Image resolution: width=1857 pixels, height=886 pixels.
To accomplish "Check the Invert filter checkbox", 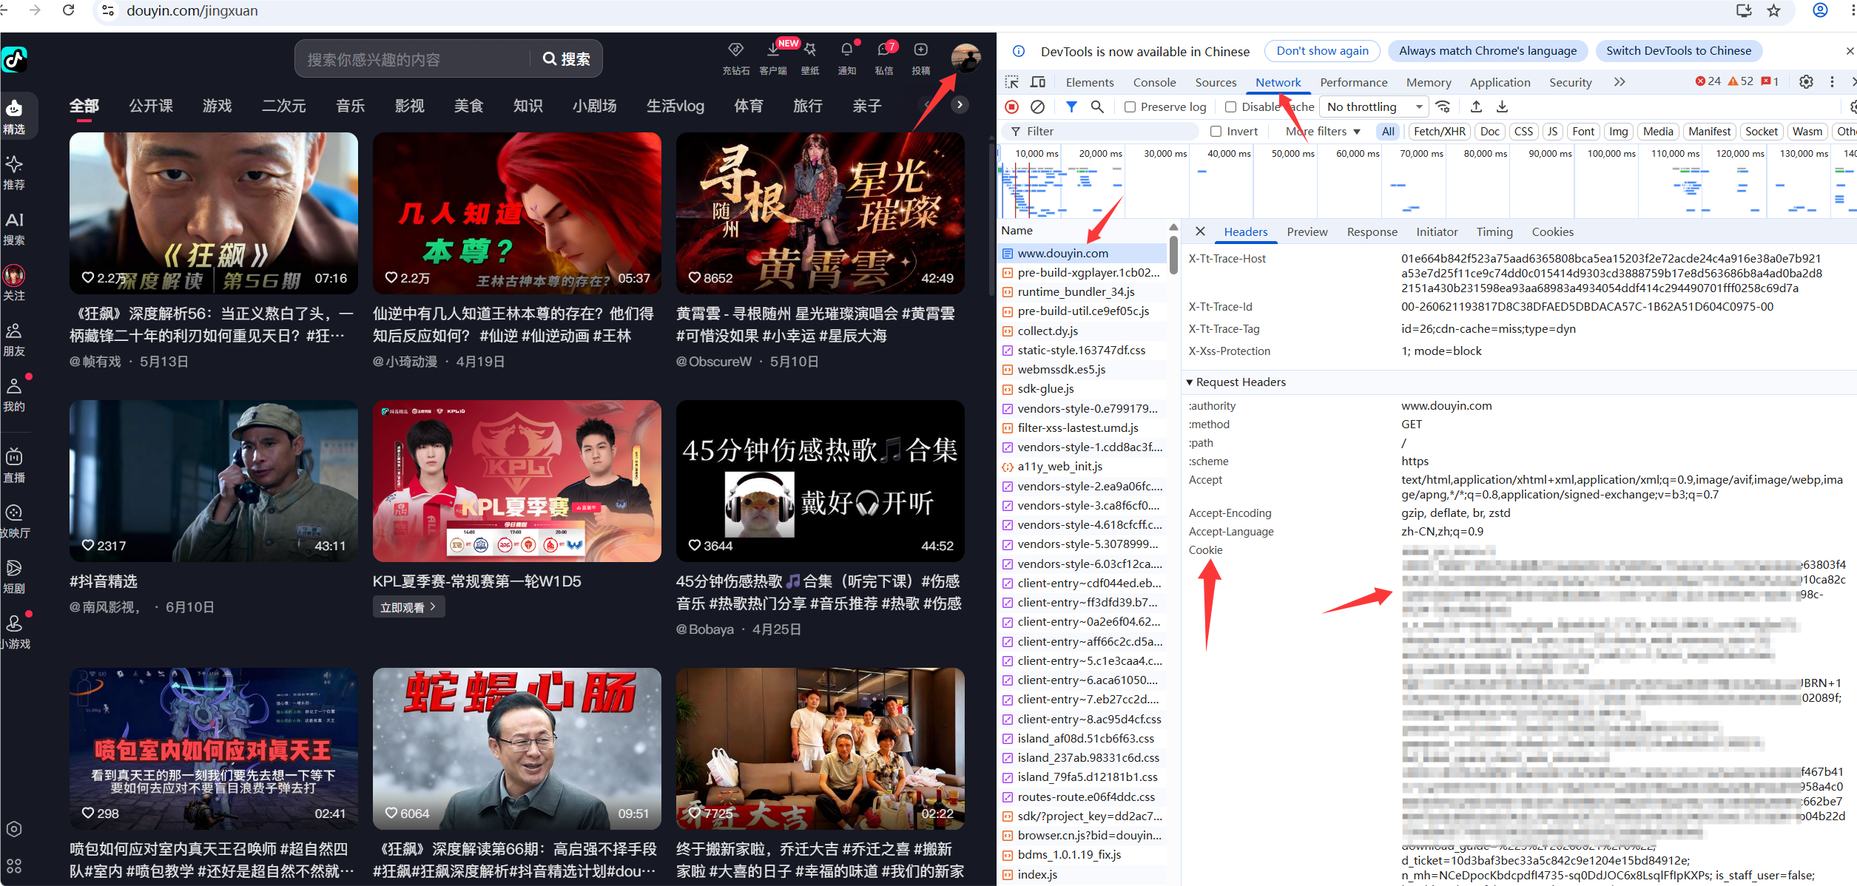I will 1216,132.
